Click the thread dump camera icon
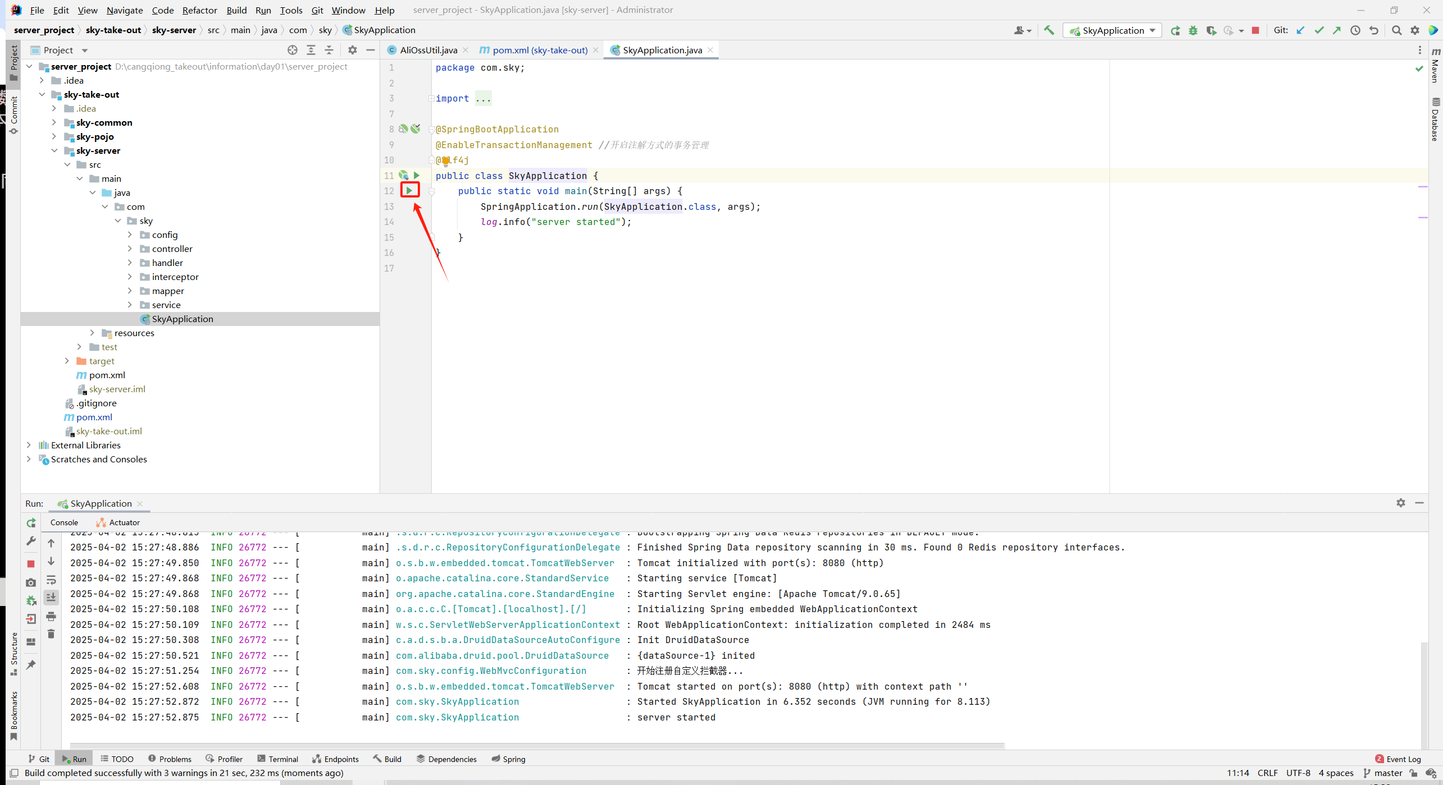 (31, 582)
